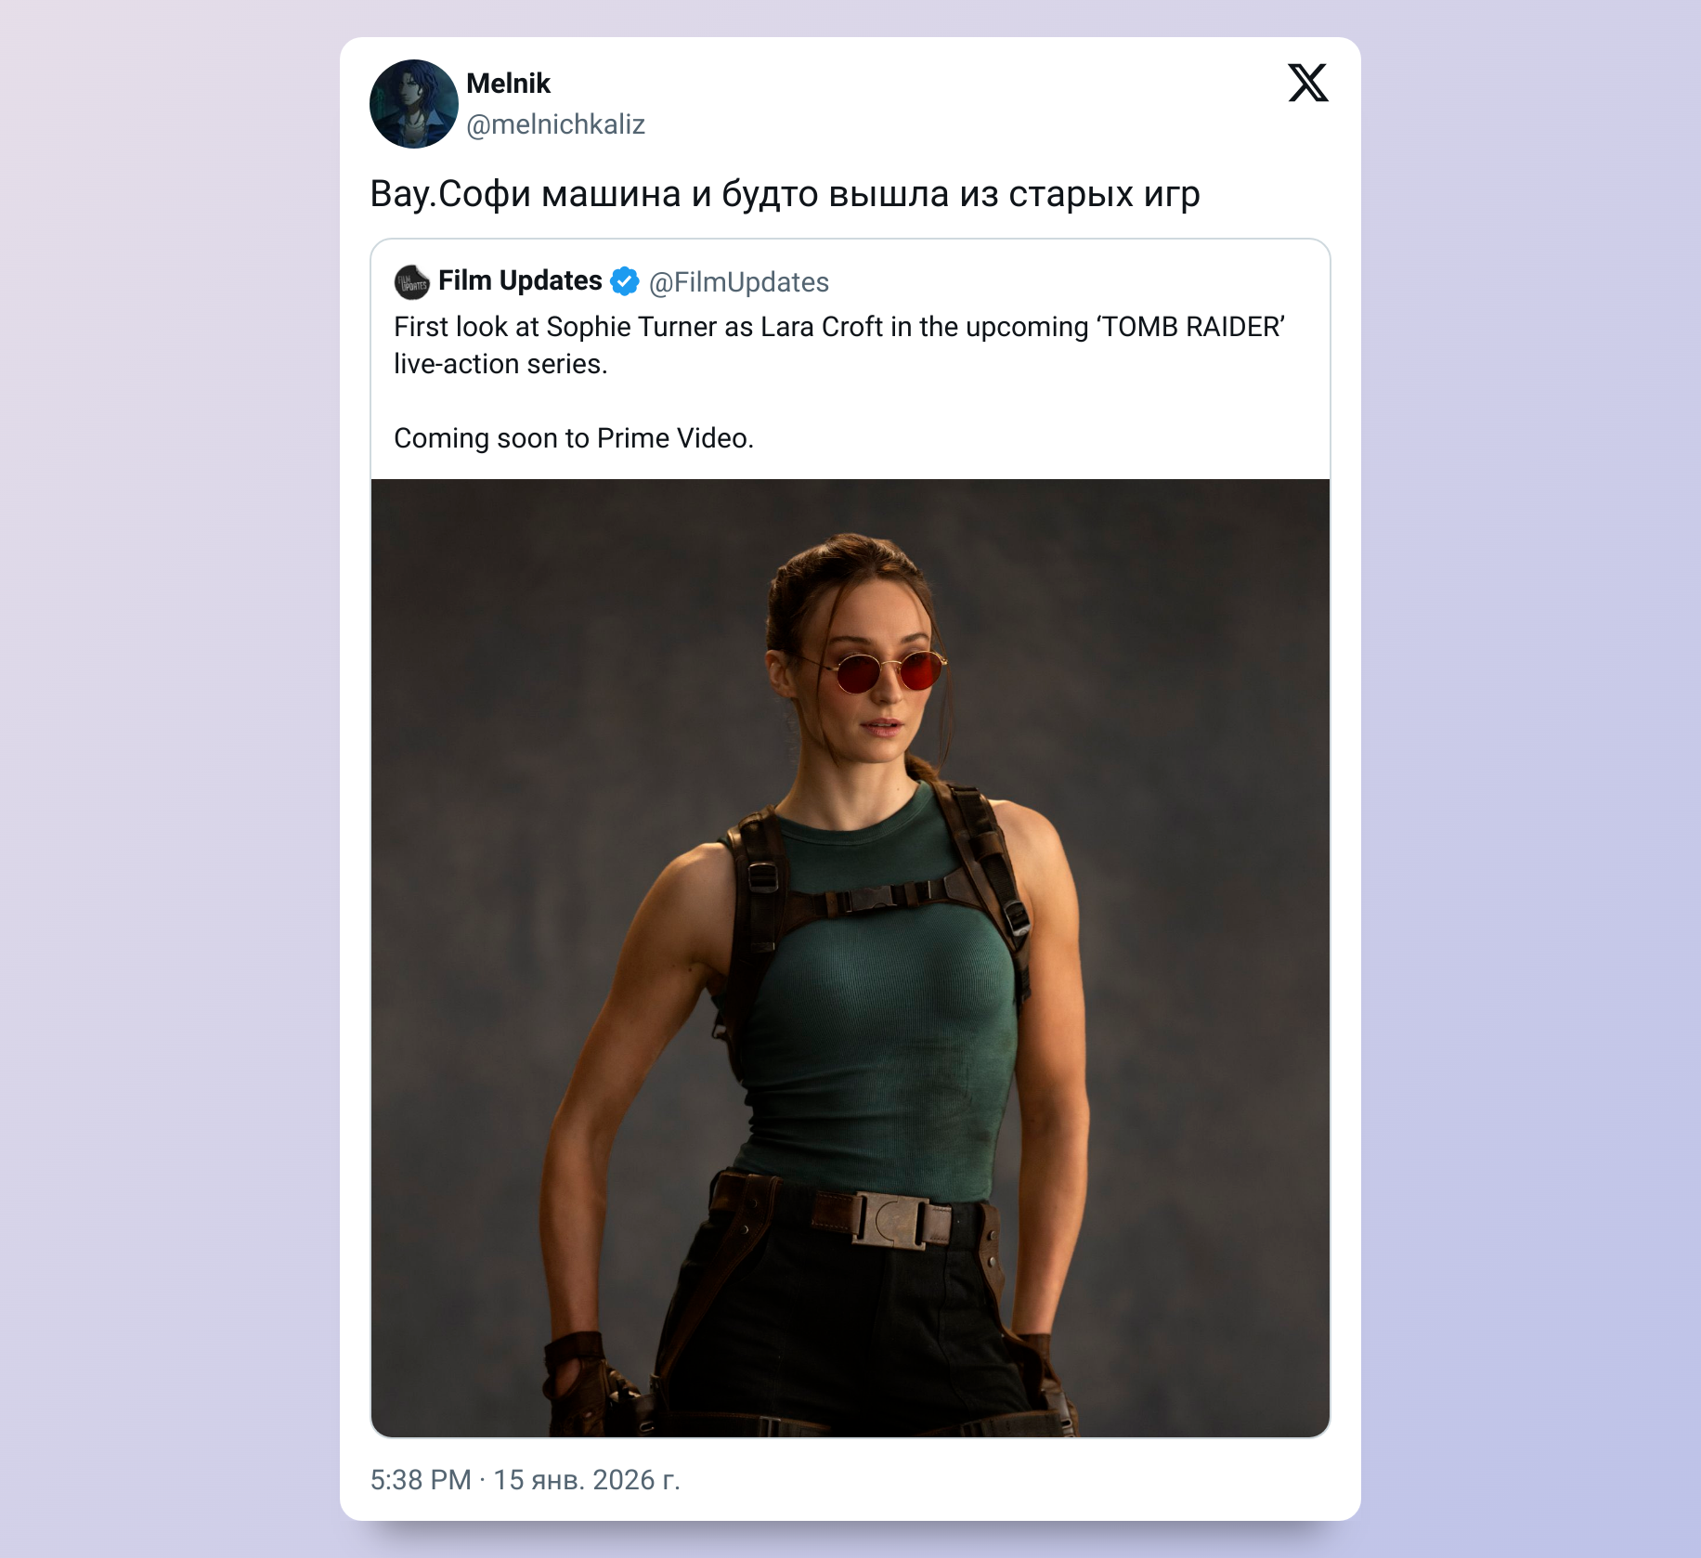Click the blue verified badge
This screenshot has width=1701, height=1558.
pyautogui.click(x=625, y=281)
